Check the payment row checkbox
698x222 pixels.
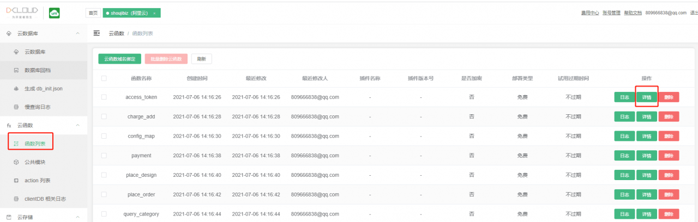point(104,156)
